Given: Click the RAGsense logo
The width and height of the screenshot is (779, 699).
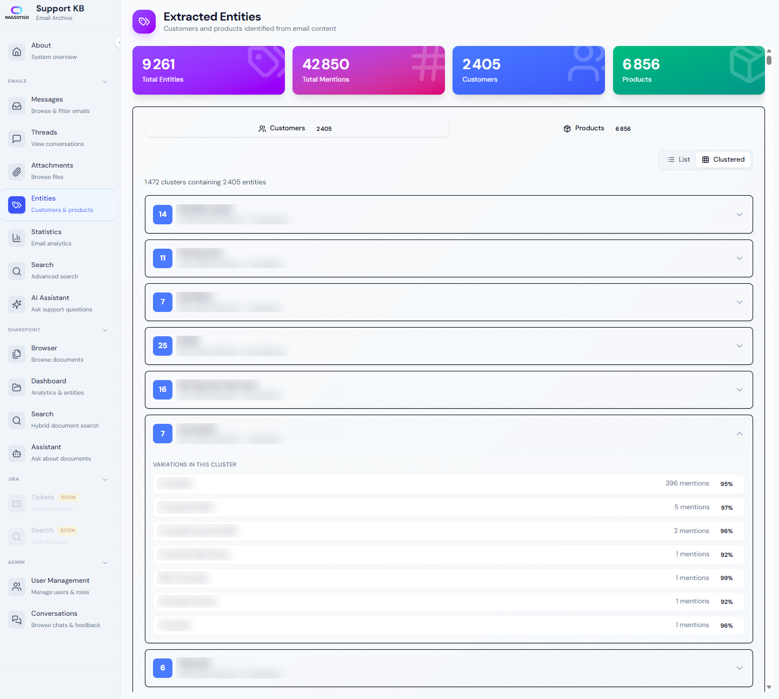Looking at the screenshot, I should point(17,13).
